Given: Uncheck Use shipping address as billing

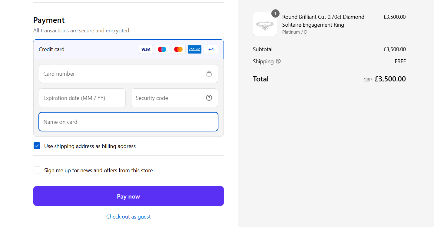Looking at the screenshot, I should (37, 146).
